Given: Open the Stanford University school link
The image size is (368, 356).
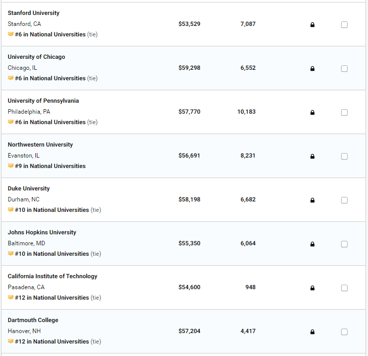Looking at the screenshot, I should [x=33, y=13].
